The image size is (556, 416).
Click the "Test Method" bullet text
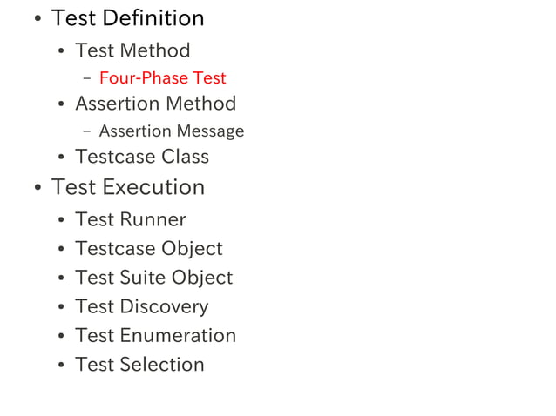pyautogui.click(x=132, y=50)
